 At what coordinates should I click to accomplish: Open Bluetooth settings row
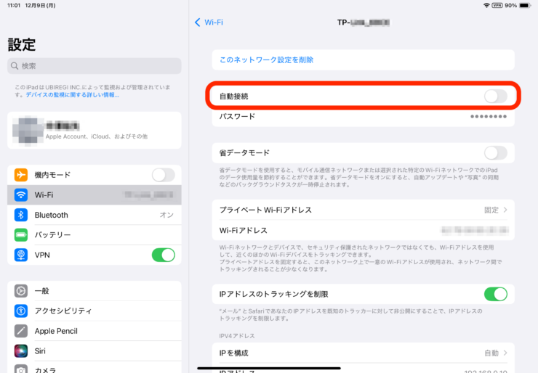point(95,215)
